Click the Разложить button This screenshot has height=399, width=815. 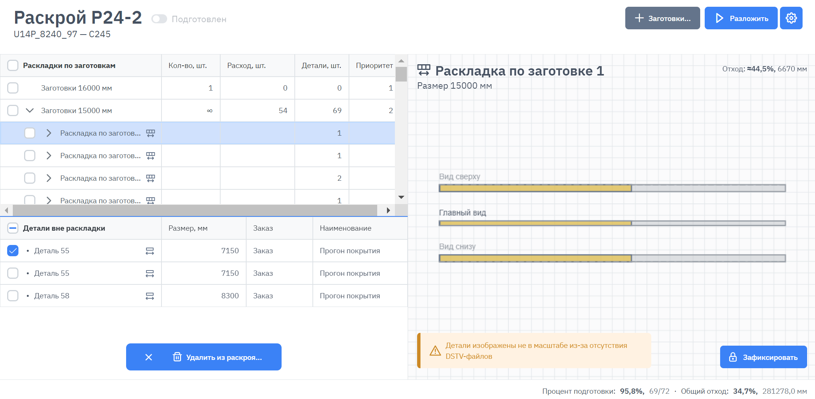coord(741,18)
